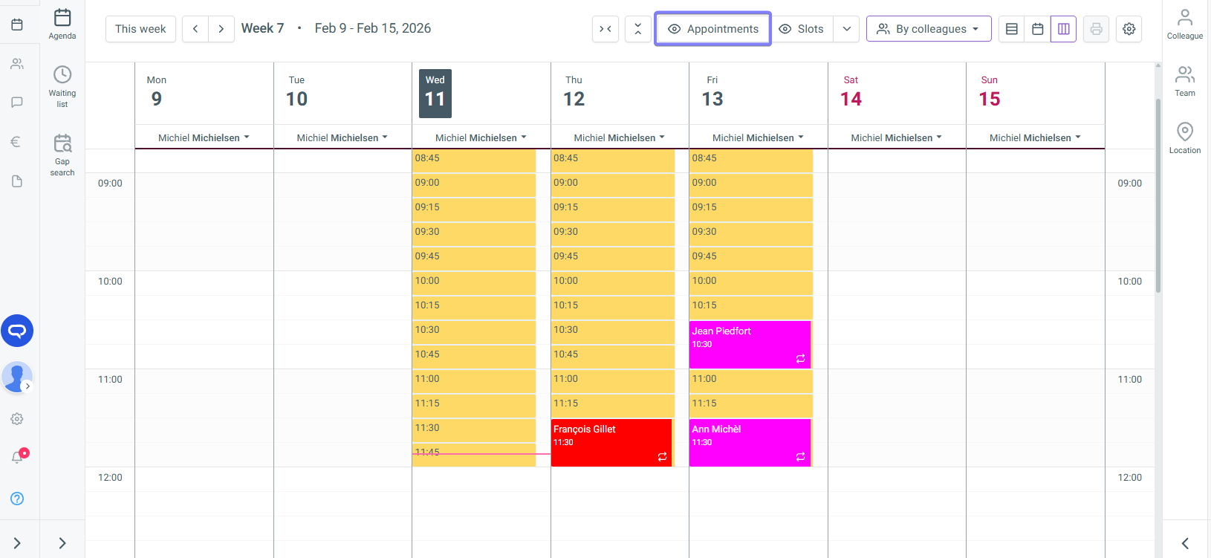This screenshot has height=558, width=1211.
Task: Open the Agenda tab in sidebar
Action: pos(62,24)
